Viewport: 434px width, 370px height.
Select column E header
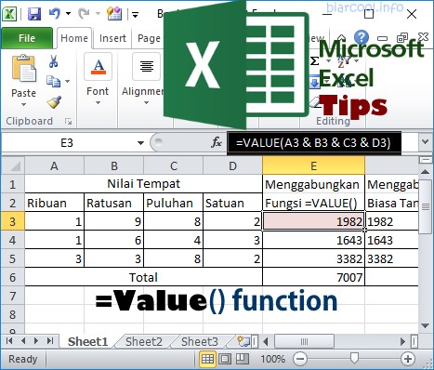pyautogui.click(x=313, y=166)
